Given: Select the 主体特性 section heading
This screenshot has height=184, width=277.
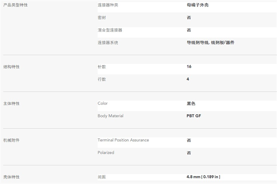Looking at the screenshot, I should click(11, 103).
